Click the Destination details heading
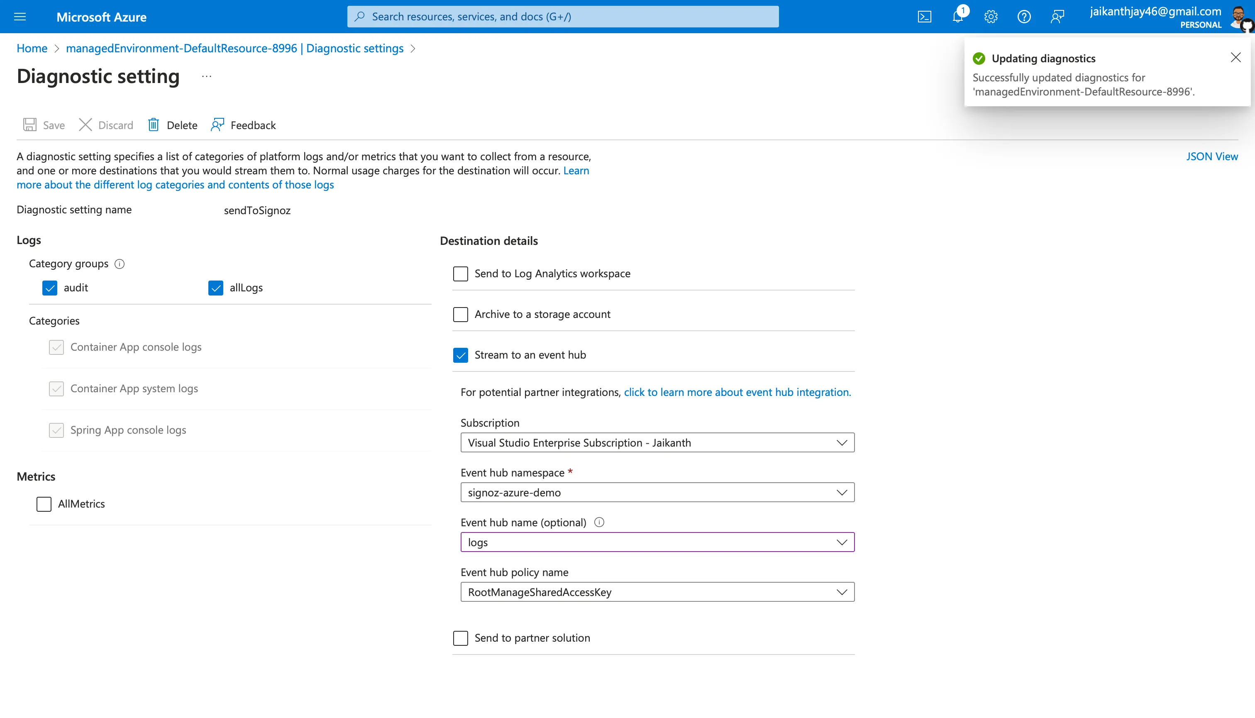 pyautogui.click(x=489, y=241)
